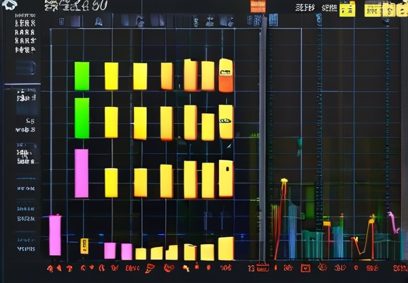This screenshot has height=283, width=408.
Task: Click the yellow labeled block in the second row
Action: point(226,122)
